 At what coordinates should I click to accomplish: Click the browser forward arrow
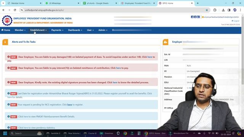click(9, 10)
